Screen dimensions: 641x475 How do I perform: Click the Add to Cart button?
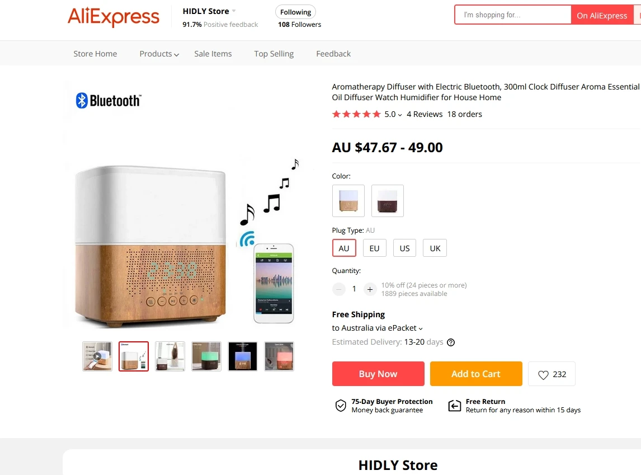click(x=476, y=374)
